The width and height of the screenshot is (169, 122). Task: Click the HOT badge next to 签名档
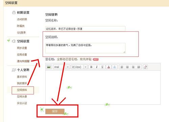click(x=96, y=59)
